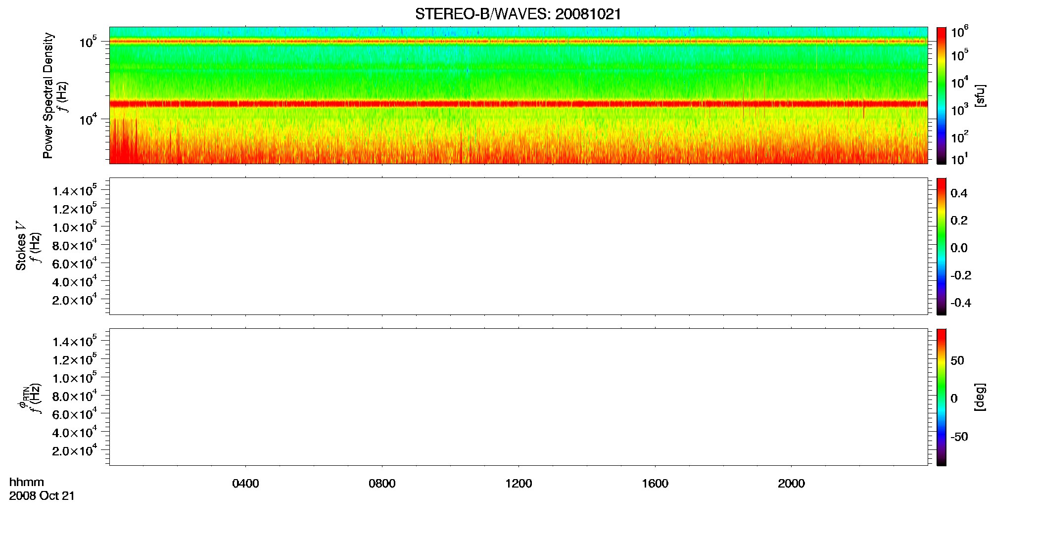Click the Stokes V color bar
Screen dimensions: 1037x534
(942, 246)
